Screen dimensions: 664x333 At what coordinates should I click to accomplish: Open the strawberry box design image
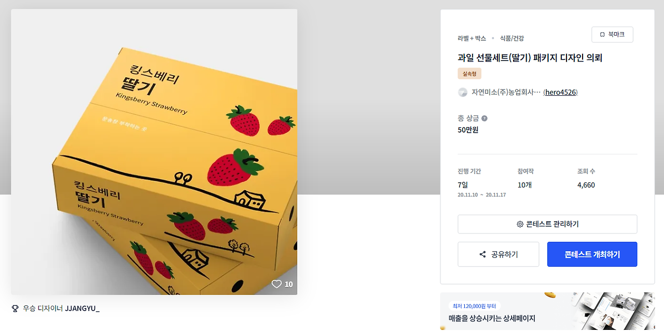coord(154,152)
